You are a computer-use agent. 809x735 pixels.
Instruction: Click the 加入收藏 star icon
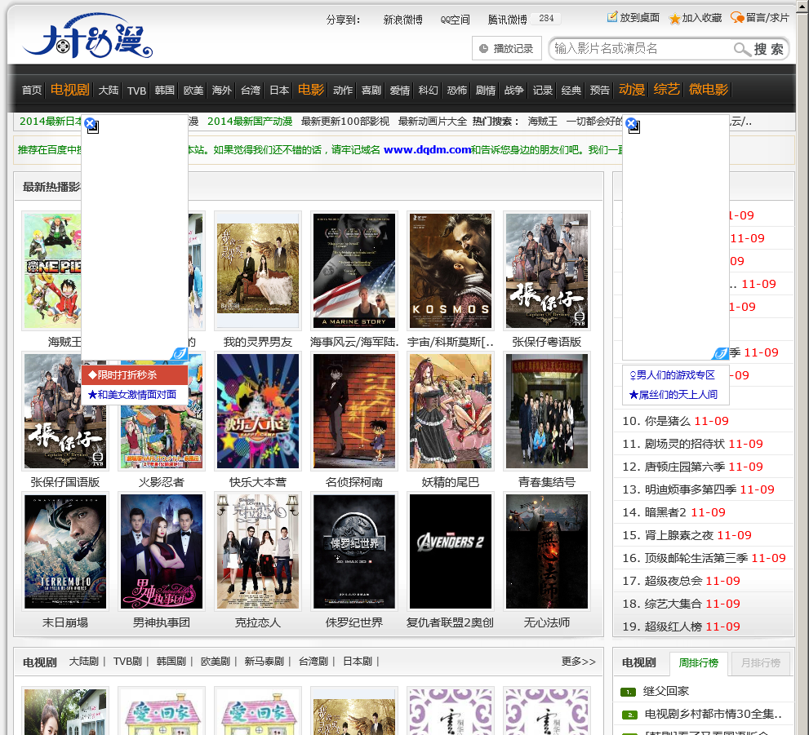point(674,19)
